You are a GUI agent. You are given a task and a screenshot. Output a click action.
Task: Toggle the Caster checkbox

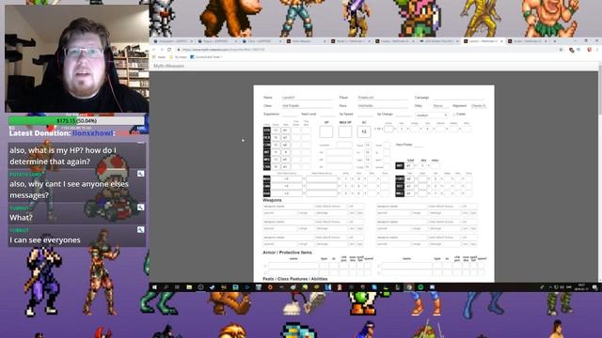(x=454, y=115)
